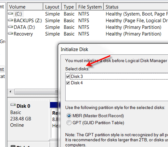
Task: Click Simple layout cell of BACKUPS row
Action: click(52, 21)
